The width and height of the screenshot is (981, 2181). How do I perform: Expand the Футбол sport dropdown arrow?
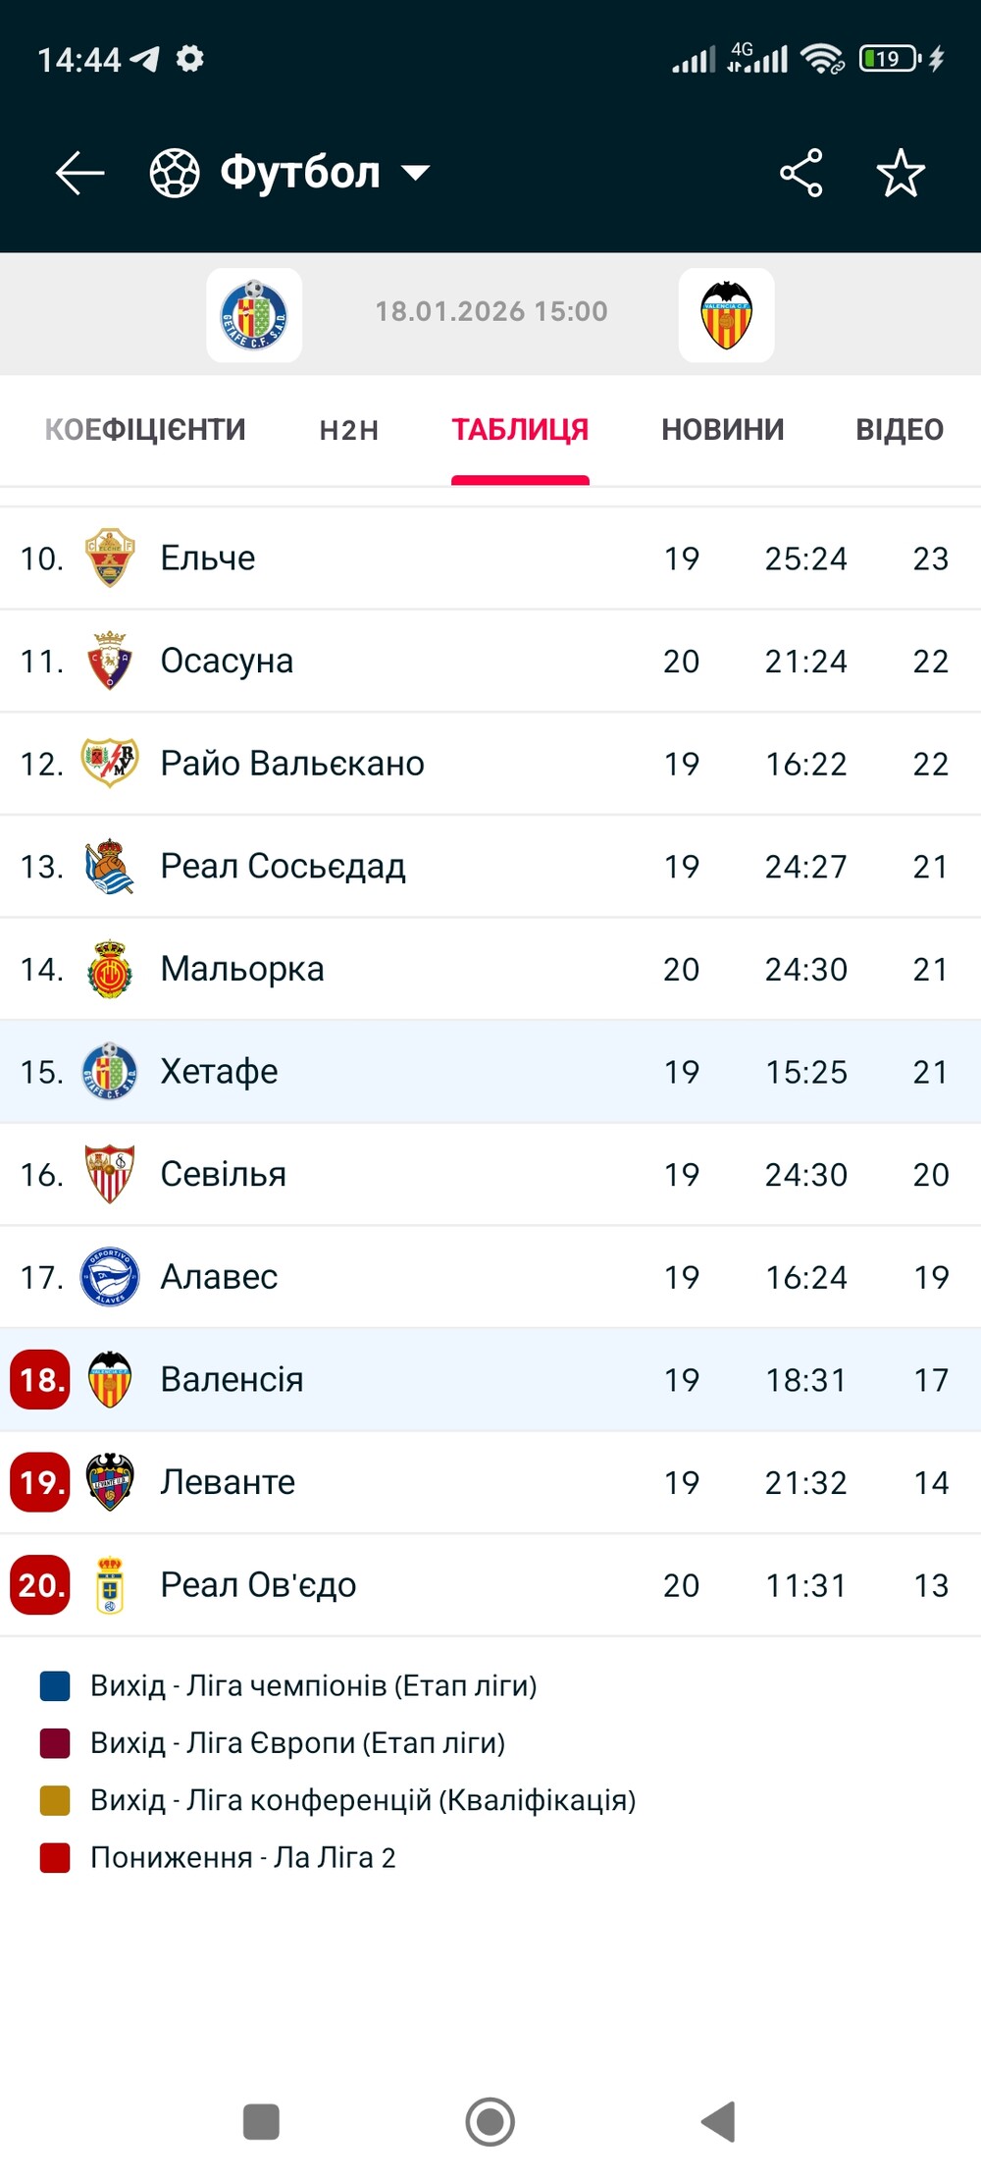(416, 174)
